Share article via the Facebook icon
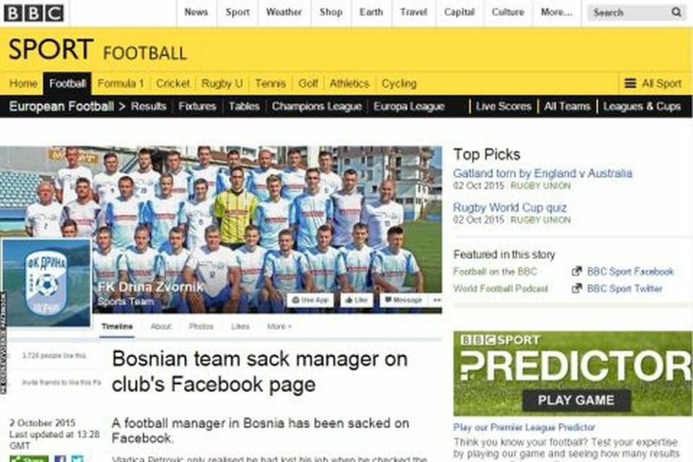The width and height of the screenshot is (693, 462). (x=60, y=460)
